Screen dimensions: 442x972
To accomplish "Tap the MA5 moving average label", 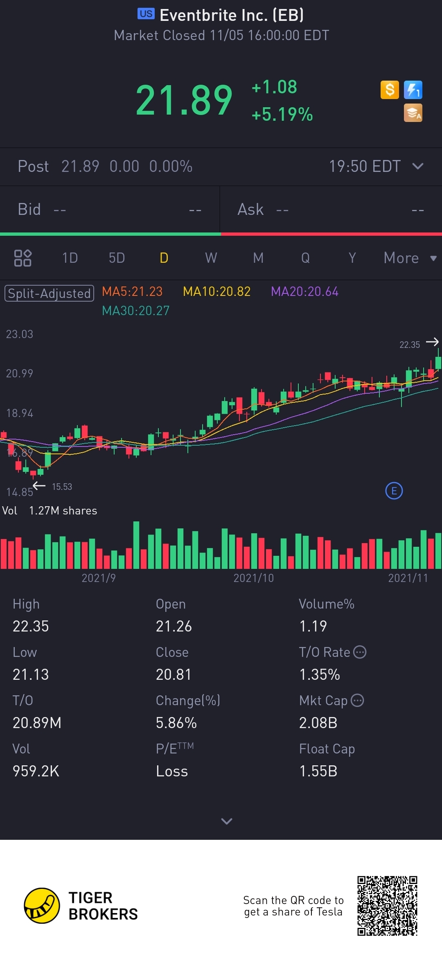I will click(x=132, y=291).
